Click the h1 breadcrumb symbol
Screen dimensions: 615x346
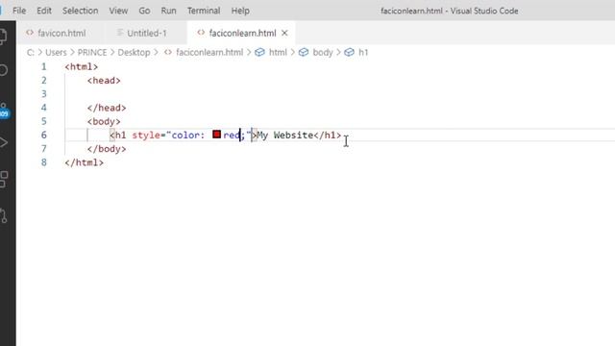363,52
